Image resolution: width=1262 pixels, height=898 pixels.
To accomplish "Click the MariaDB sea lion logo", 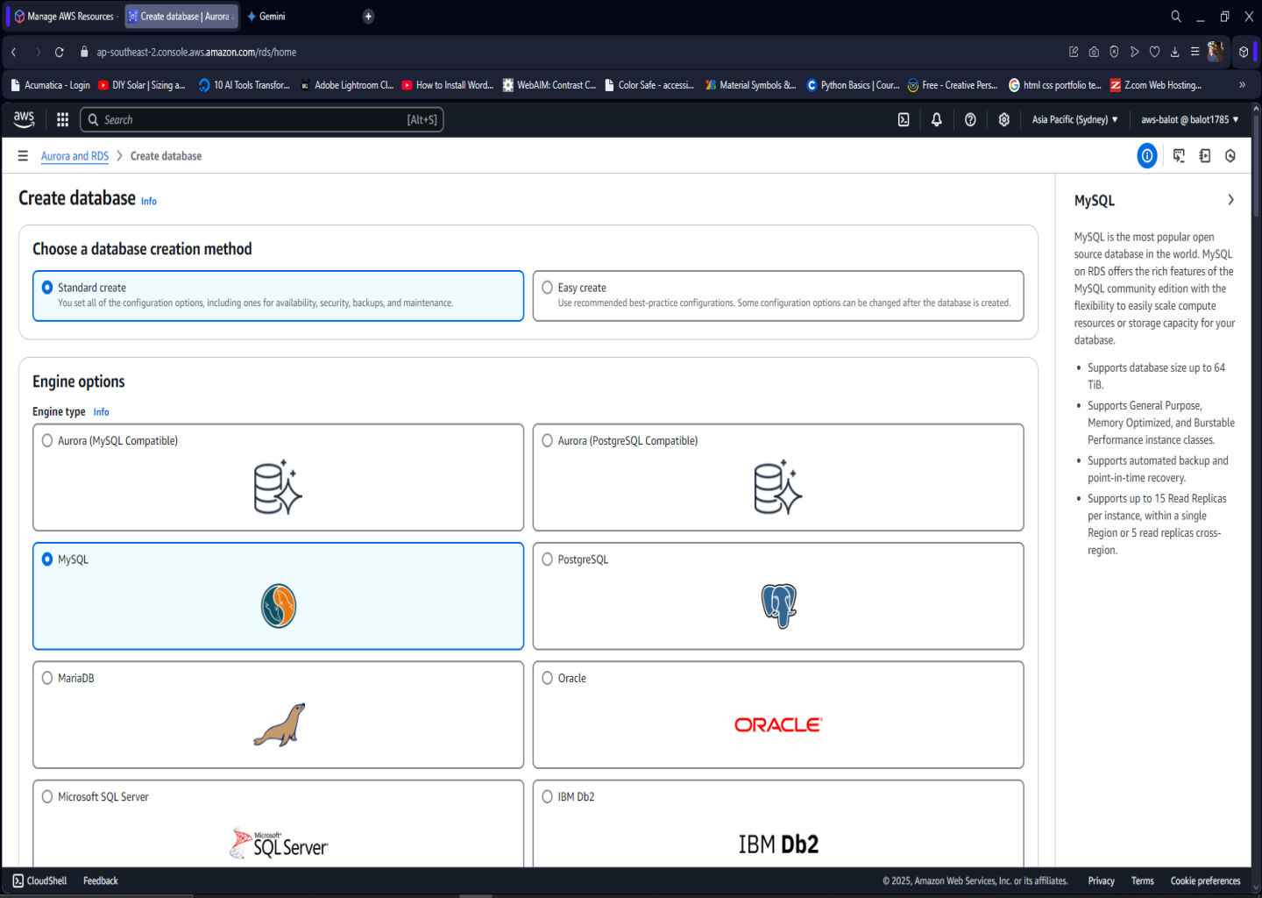I will [x=279, y=725].
